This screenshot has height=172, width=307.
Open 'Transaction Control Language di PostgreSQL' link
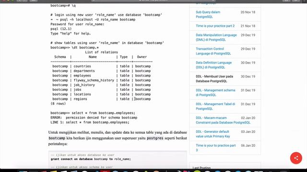pos(213,51)
